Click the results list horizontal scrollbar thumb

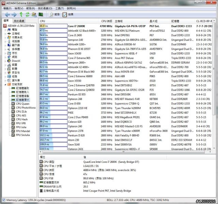pyautogui.click(x=123, y=152)
